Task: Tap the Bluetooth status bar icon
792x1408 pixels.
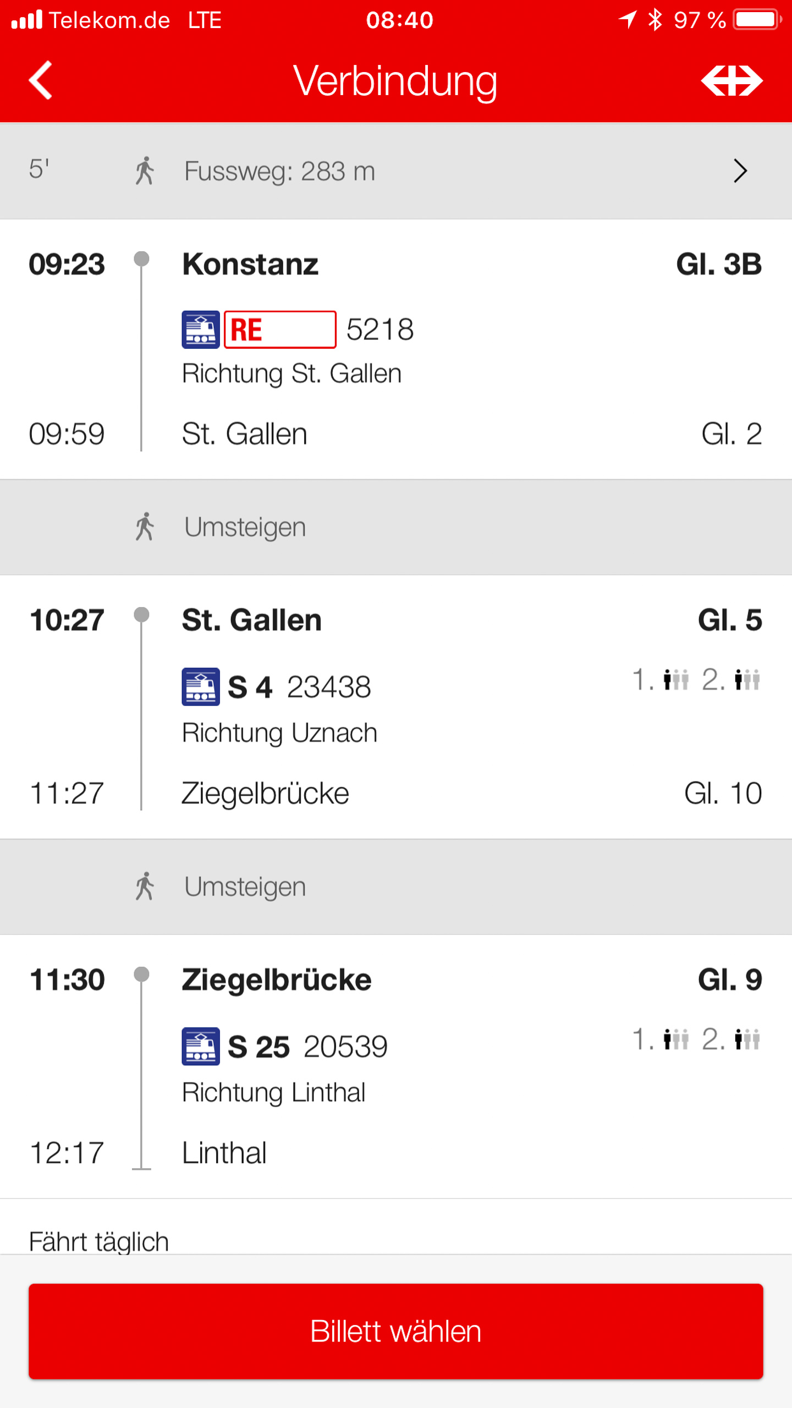Action: [x=654, y=20]
